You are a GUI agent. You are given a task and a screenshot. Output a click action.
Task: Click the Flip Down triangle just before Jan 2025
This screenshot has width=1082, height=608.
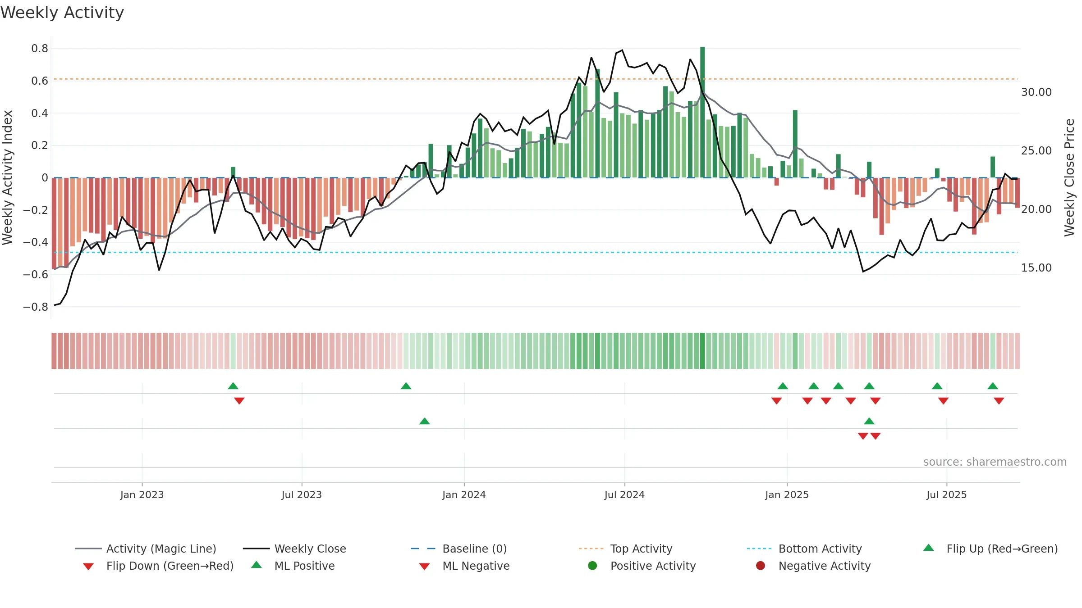click(776, 401)
